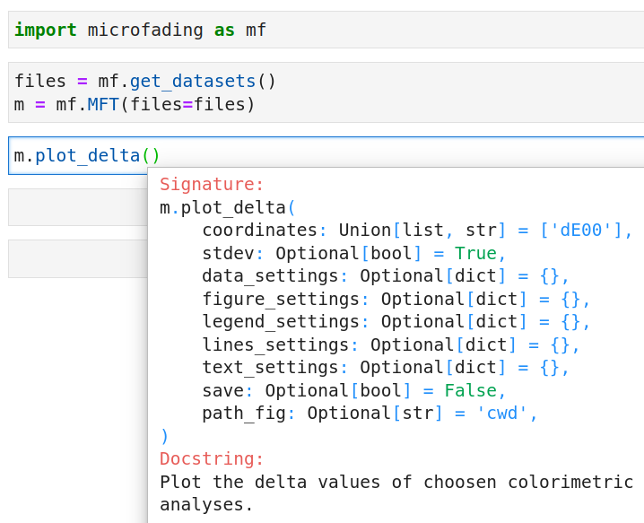Click the get_datasets method name

193,82
